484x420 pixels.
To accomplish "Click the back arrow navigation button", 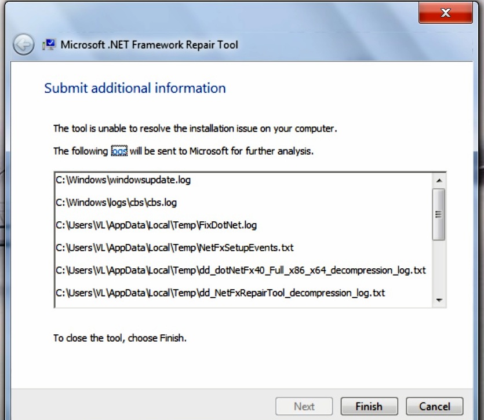I will coord(23,45).
